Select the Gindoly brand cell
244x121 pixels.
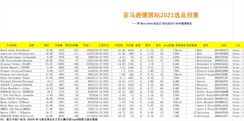[x=31, y=106]
